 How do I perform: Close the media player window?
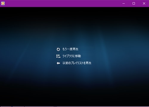click(x=144, y=4)
